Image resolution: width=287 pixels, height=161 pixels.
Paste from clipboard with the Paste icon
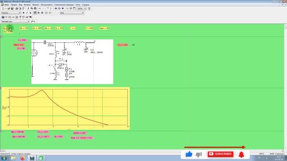[x=35, y=8]
